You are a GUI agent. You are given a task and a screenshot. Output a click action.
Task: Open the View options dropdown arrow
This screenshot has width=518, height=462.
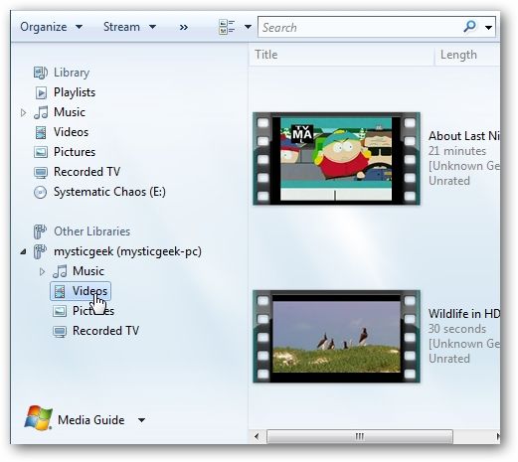248,27
